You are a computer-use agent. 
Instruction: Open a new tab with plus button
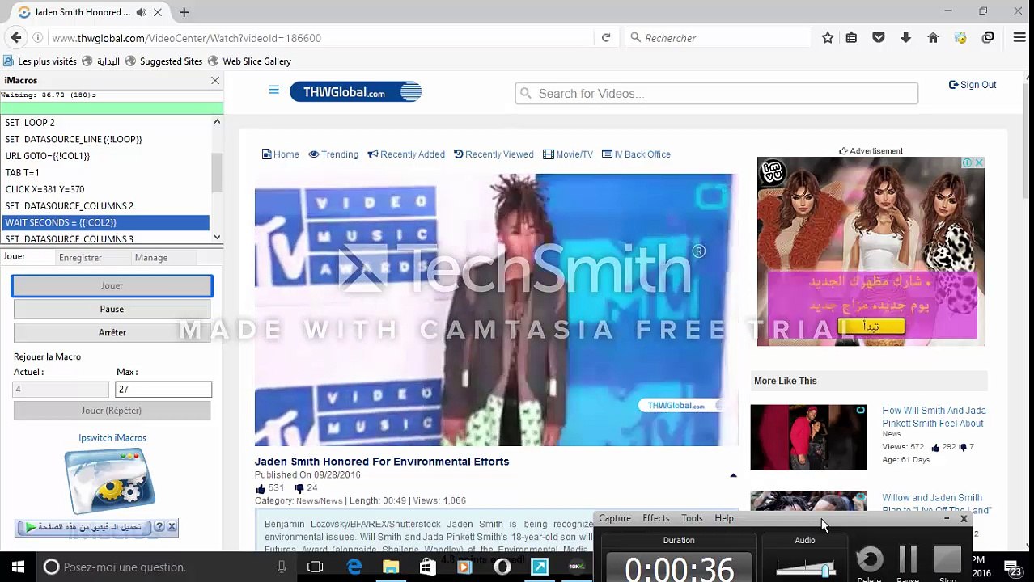tap(184, 12)
